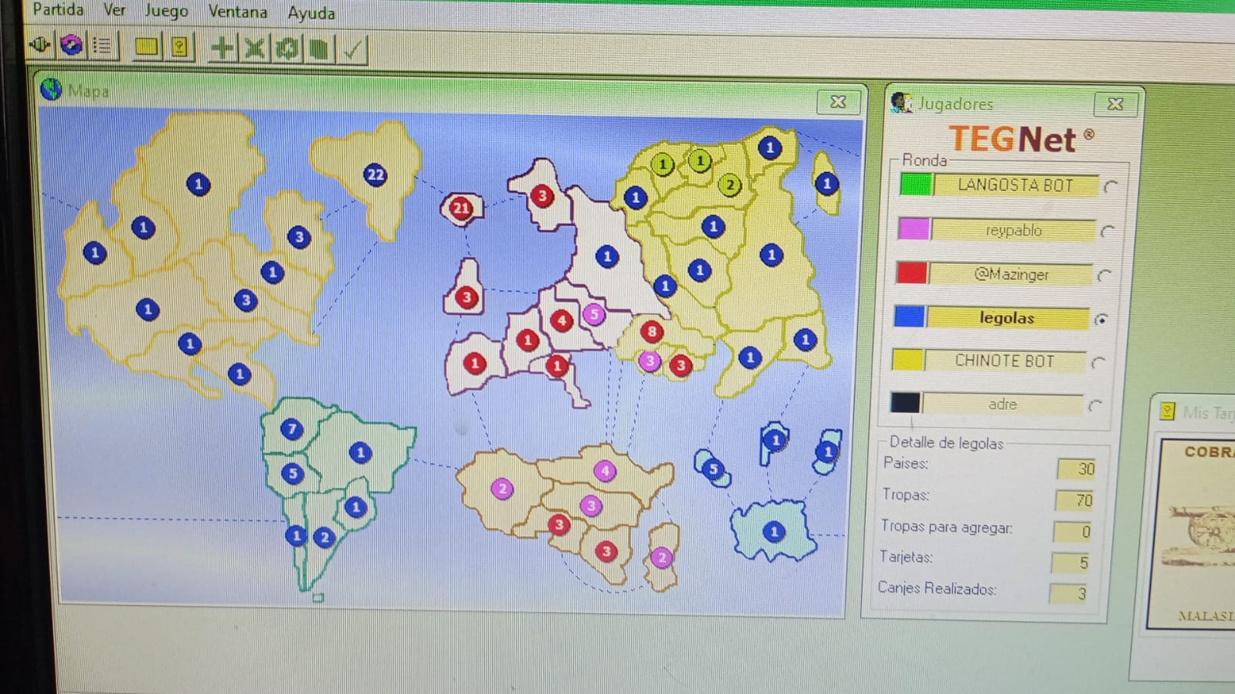The height and width of the screenshot is (694, 1235).
Task: Select the LANGOSTA BOT radio button
Action: pyautogui.click(x=1111, y=187)
